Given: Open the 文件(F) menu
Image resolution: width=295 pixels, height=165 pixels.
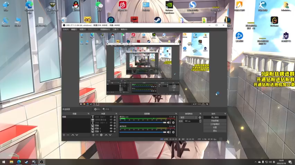Looking at the screenshot, I should pyautogui.click(x=66, y=30).
